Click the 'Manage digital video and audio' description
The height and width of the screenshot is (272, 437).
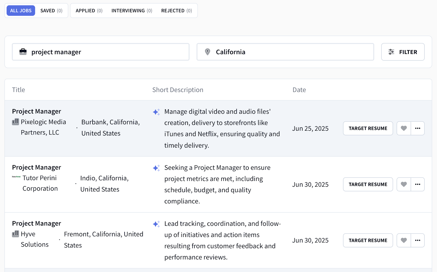[x=222, y=128]
